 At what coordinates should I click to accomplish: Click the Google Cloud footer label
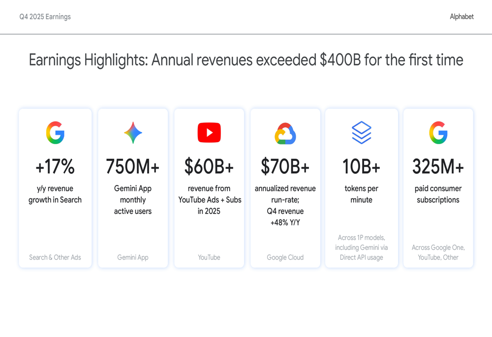(285, 257)
